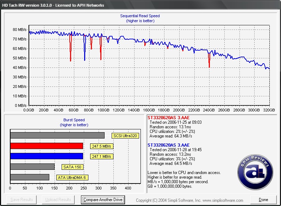Click the Save Results button
Screen dimensions: 281x206
tap(22, 200)
